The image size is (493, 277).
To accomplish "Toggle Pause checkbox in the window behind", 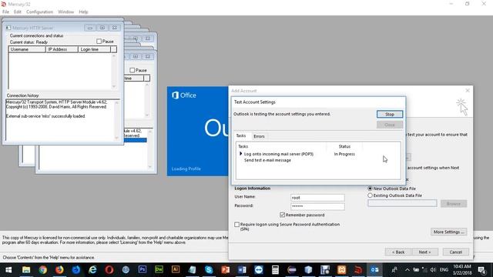I will pyautogui.click(x=132, y=70).
